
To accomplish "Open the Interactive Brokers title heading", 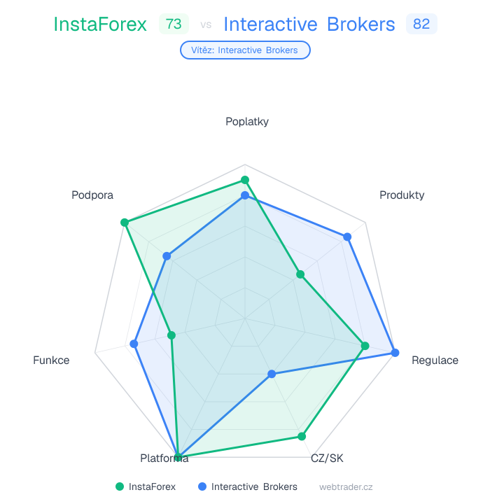I will tap(309, 24).
